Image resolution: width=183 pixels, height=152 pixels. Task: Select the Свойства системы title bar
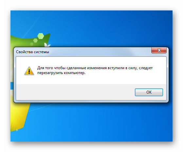click(82, 52)
